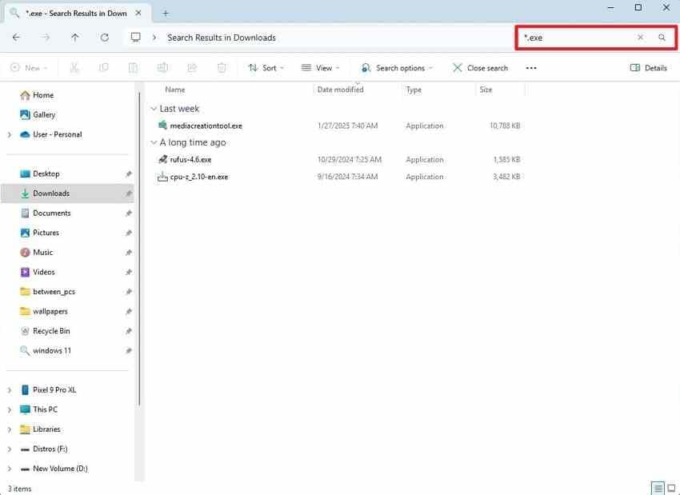Open Downloads in the sidebar

[50, 194]
